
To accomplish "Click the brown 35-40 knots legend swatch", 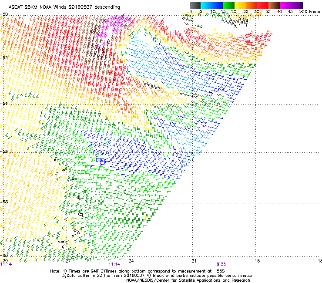I will (274, 5).
